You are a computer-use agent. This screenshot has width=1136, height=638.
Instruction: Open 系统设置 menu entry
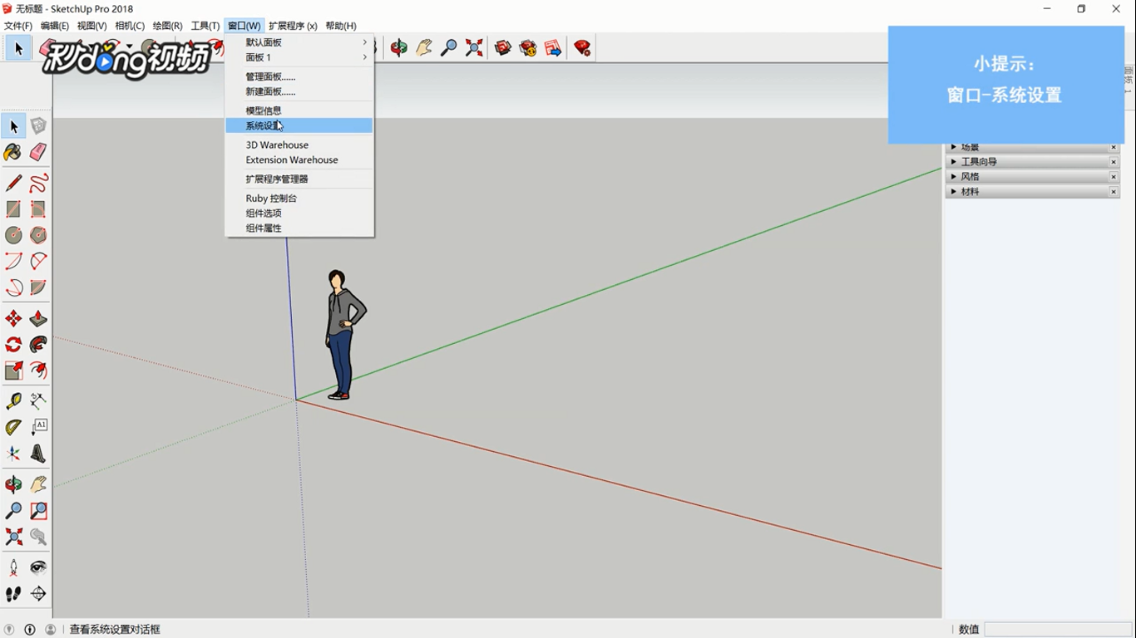click(x=299, y=125)
